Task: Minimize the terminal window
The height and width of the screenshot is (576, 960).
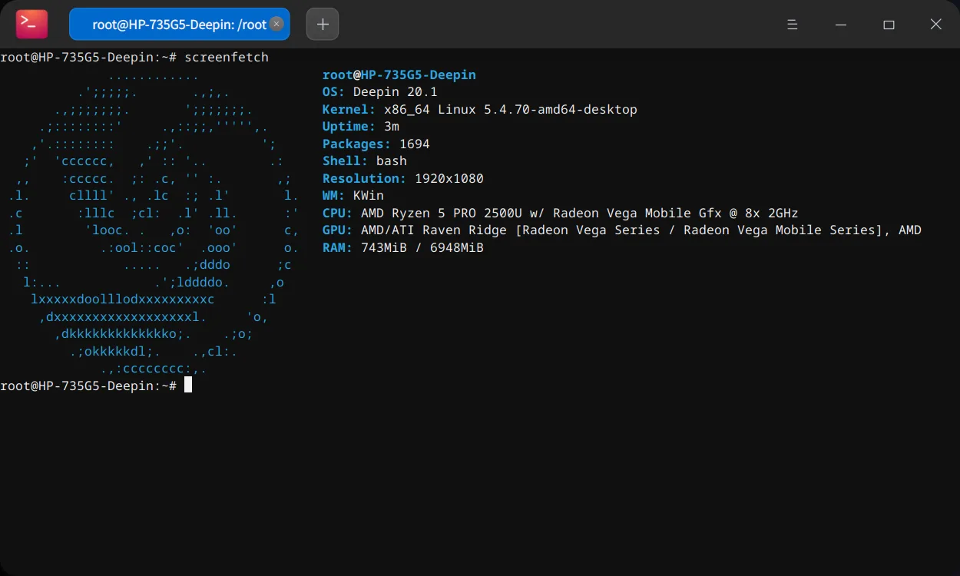Action: [841, 25]
